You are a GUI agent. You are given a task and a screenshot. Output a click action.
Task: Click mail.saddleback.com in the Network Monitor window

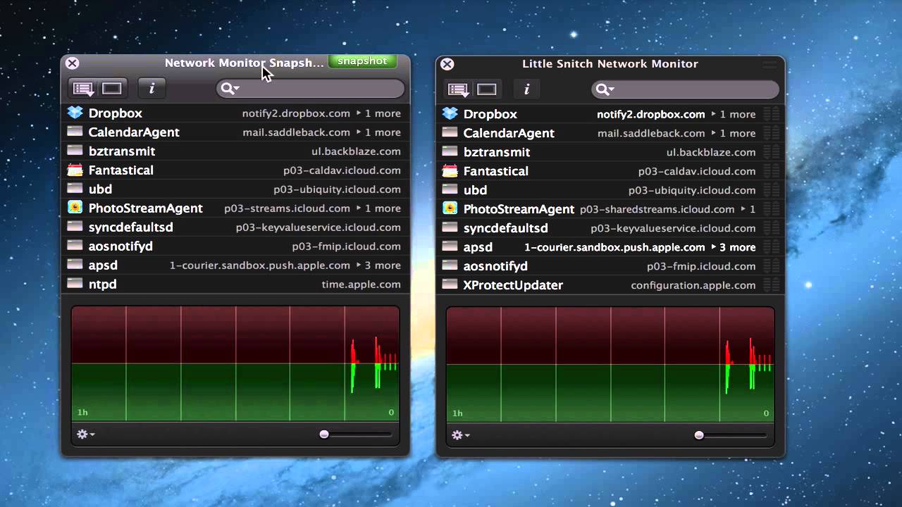(x=651, y=133)
